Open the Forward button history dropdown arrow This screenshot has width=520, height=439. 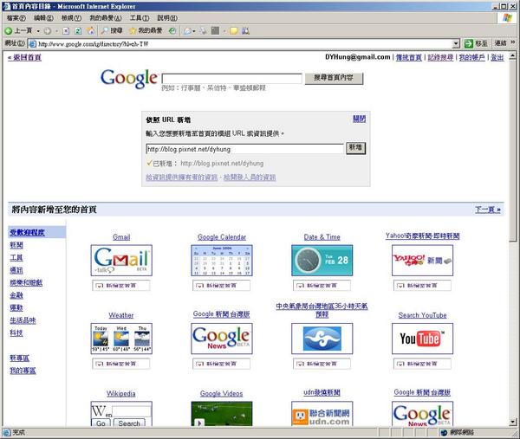point(56,31)
